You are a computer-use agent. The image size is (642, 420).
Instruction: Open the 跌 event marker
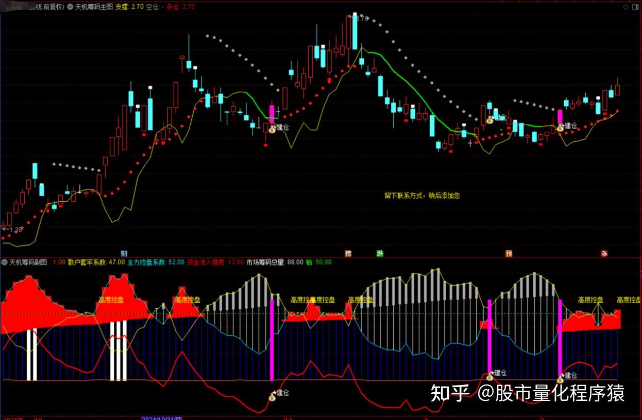tap(380, 253)
